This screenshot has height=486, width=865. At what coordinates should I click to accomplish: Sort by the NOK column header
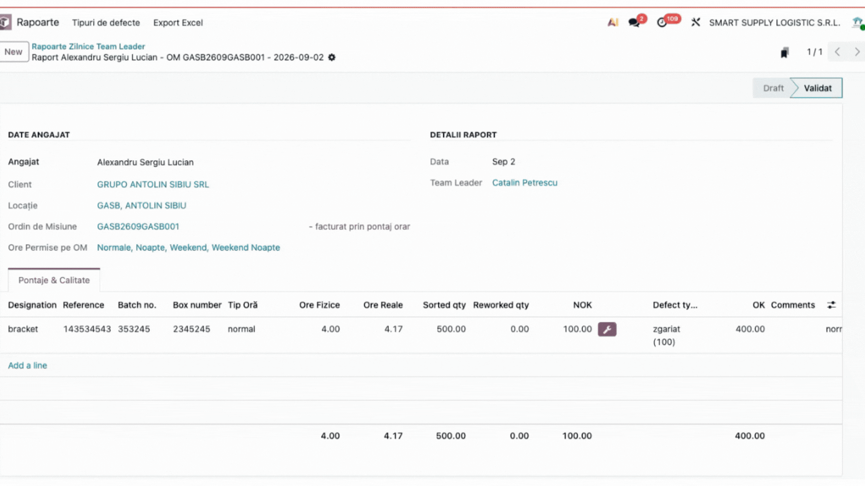click(582, 305)
